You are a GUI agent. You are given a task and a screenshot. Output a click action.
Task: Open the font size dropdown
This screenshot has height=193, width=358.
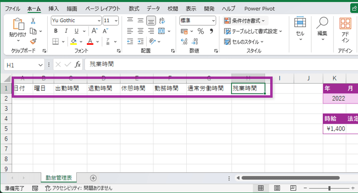click(x=116, y=21)
